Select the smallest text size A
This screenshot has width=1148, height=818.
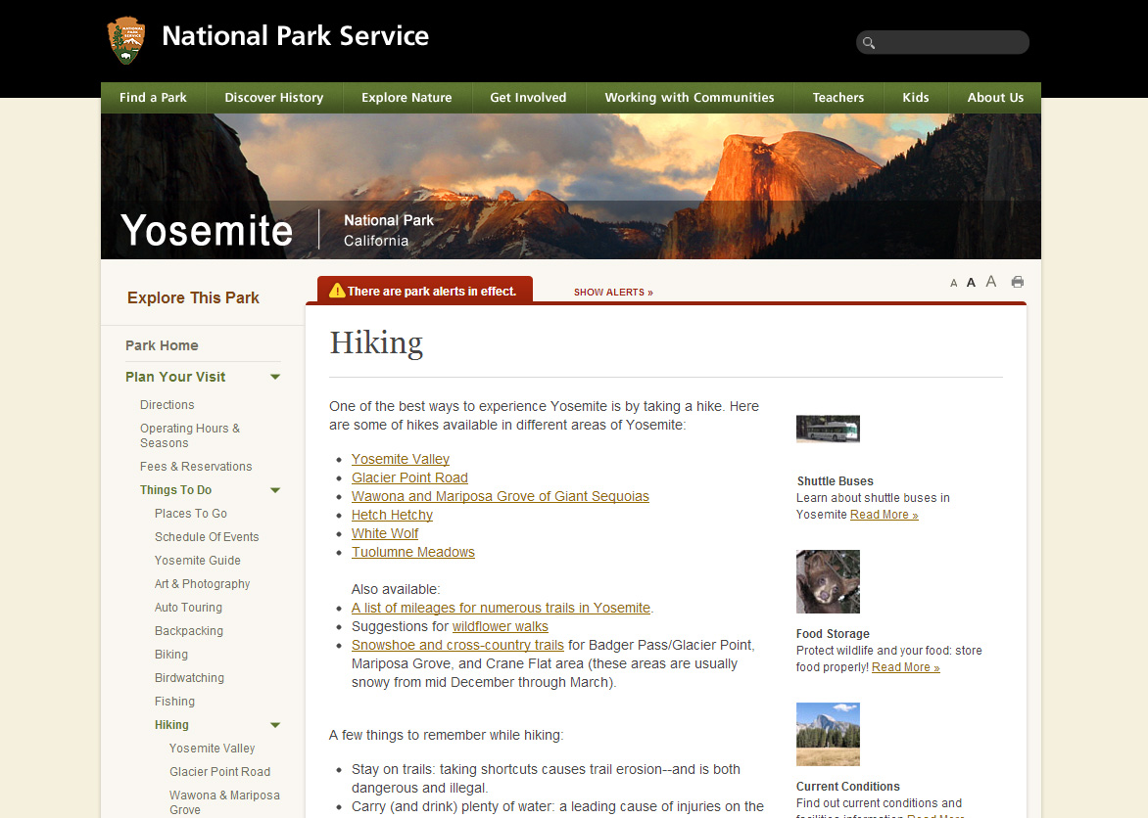tap(954, 284)
